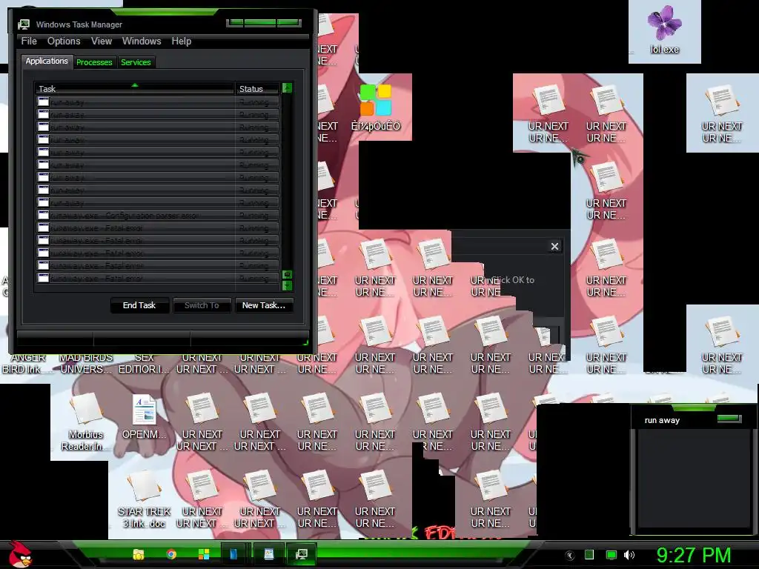Close the 'Click OK to' dialog with X
Screen dimensions: 759x569
pyautogui.click(x=554, y=246)
